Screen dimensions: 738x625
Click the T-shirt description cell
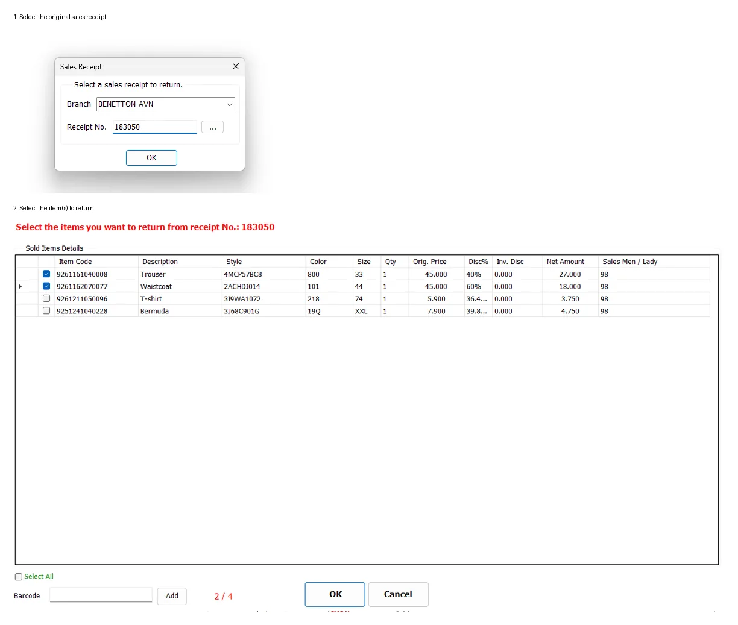click(x=180, y=299)
